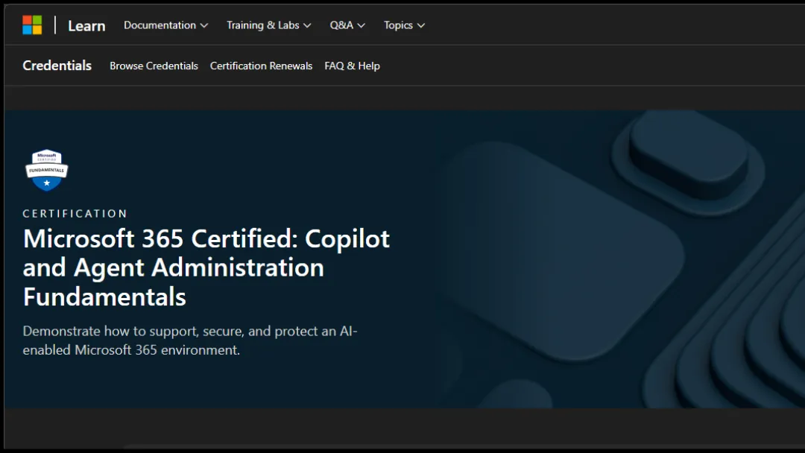Go to the Credentials section heading
The height and width of the screenshot is (453, 805).
click(57, 66)
